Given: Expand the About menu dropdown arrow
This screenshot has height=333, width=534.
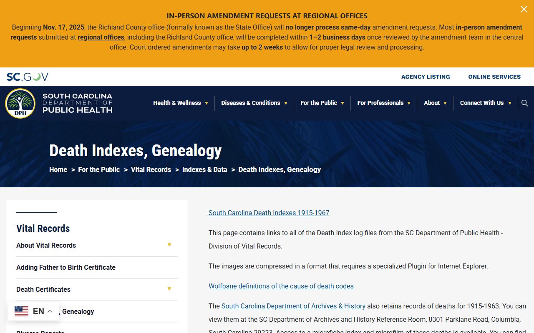Looking at the screenshot, I should (x=445, y=103).
